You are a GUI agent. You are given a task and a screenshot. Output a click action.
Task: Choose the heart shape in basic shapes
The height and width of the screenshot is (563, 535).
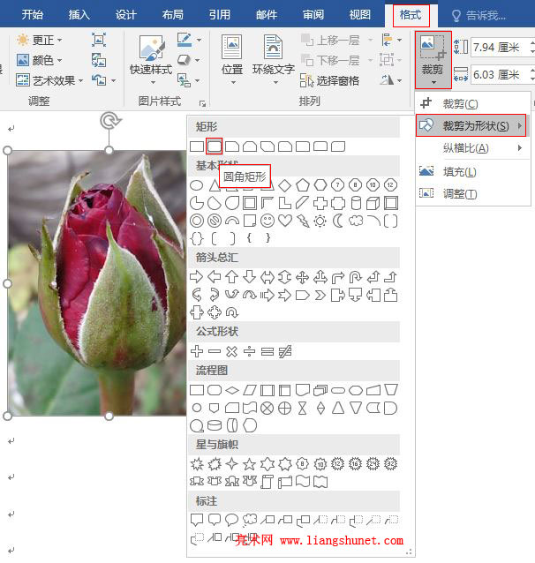click(285, 221)
